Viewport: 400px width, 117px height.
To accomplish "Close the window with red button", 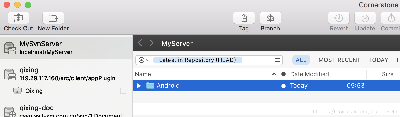I will click(x=7, y=5).
